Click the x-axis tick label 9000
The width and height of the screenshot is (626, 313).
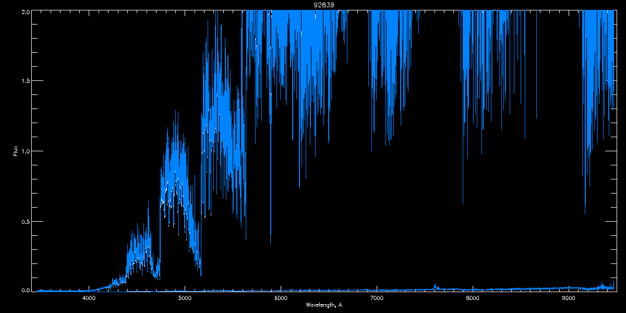pyautogui.click(x=569, y=298)
